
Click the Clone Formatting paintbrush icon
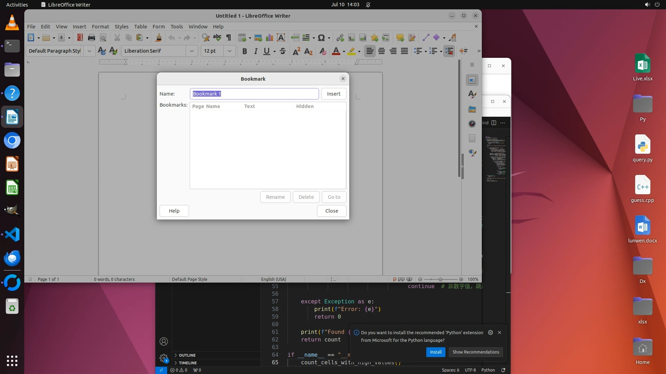pyautogui.click(x=159, y=38)
